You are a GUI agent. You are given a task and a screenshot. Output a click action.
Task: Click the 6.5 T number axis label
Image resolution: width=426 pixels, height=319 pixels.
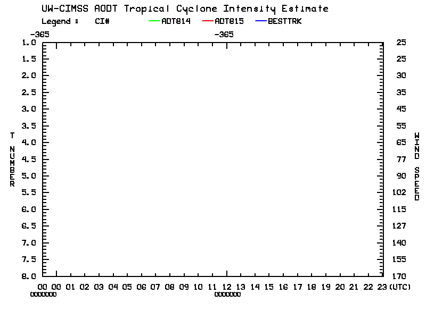(x=29, y=226)
